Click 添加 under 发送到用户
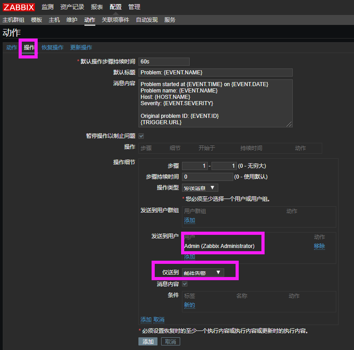 [x=189, y=257]
